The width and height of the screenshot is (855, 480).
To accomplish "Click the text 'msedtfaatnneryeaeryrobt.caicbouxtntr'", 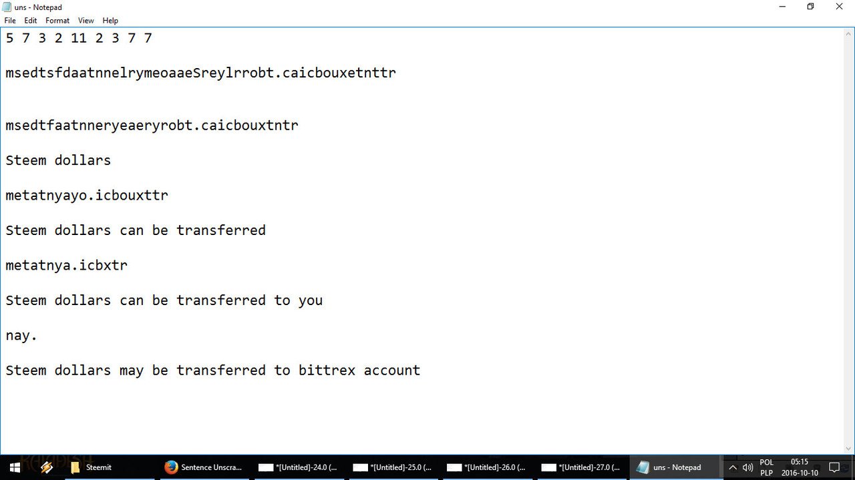I will point(152,125).
